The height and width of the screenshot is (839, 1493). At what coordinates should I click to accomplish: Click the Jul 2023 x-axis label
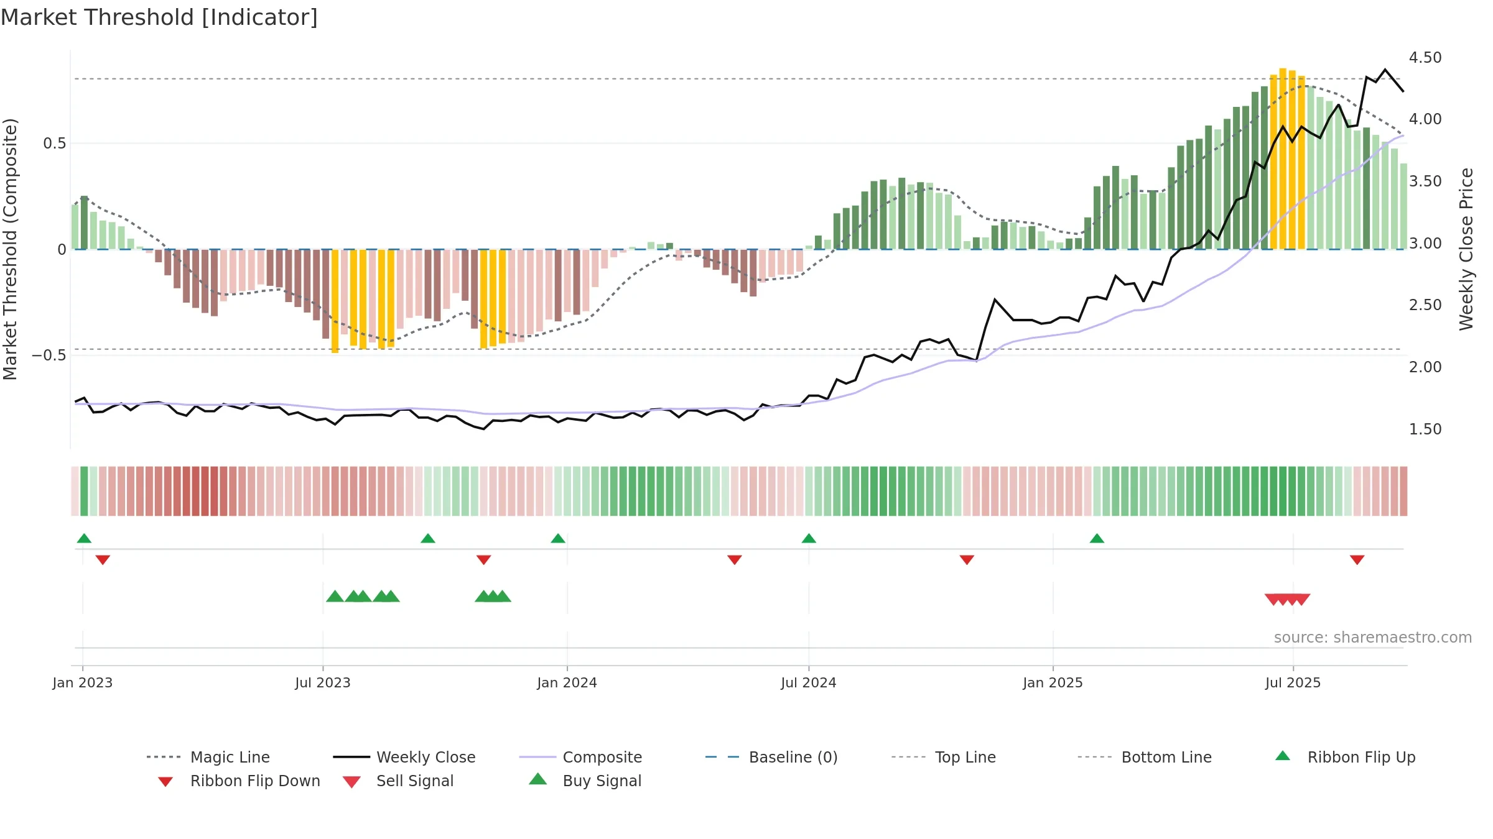coord(323,683)
